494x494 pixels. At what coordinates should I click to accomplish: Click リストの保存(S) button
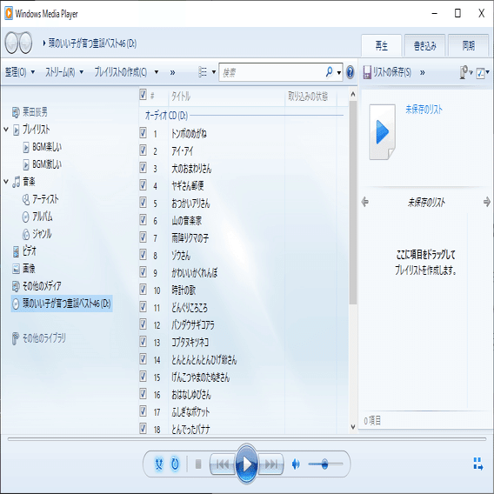[x=387, y=72]
